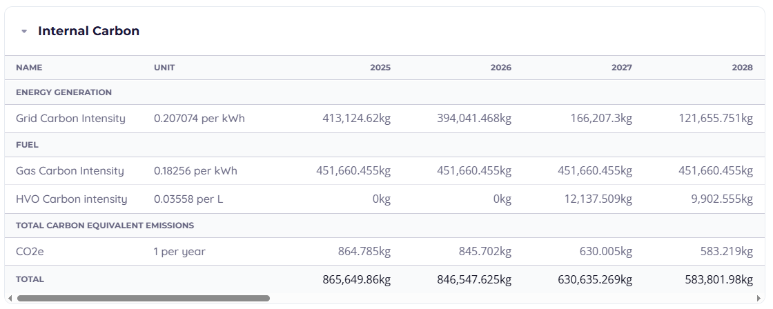773x309 pixels.
Task: Select the UNIT column header
Action: click(164, 68)
